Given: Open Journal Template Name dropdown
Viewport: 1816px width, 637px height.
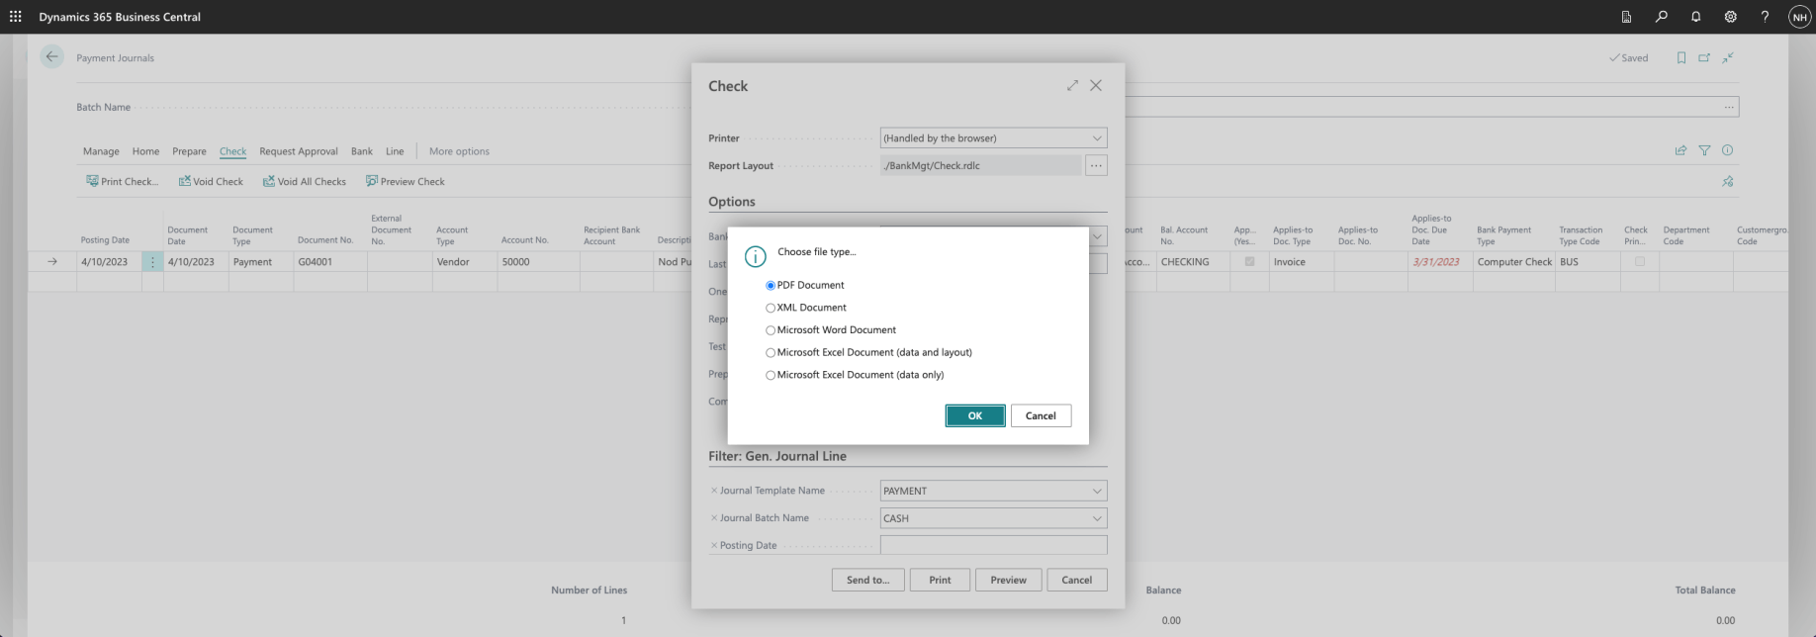Looking at the screenshot, I should pyautogui.click(x=1097, y=491).
